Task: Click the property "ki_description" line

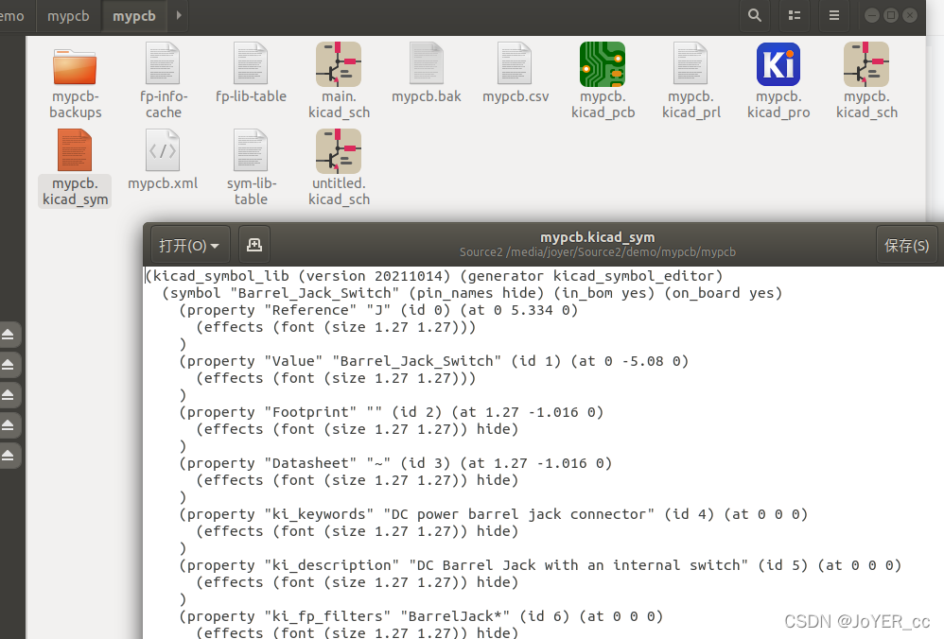Action: click(x=540, y=565)
